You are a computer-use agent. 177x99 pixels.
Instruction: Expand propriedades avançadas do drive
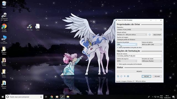click(129, 48)
